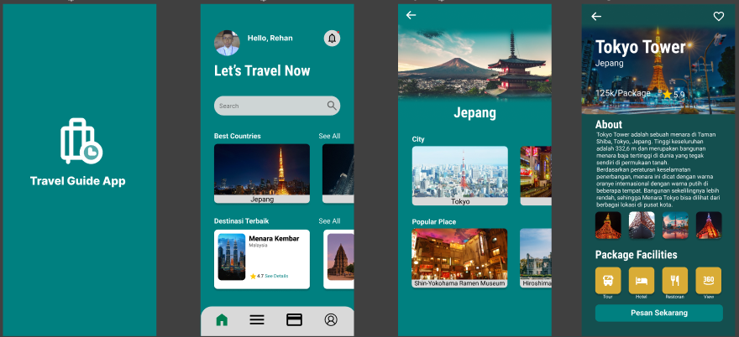Select the card icon in bottom navigation
Viewport: 739px width, 337px height.
coord(294,319)
